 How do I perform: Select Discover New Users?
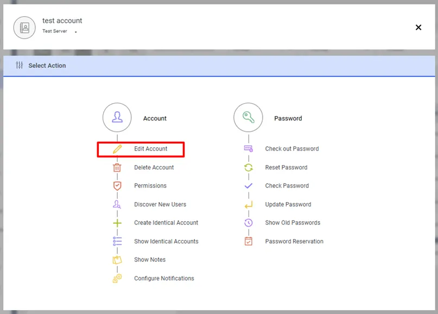tap(160, 204)
